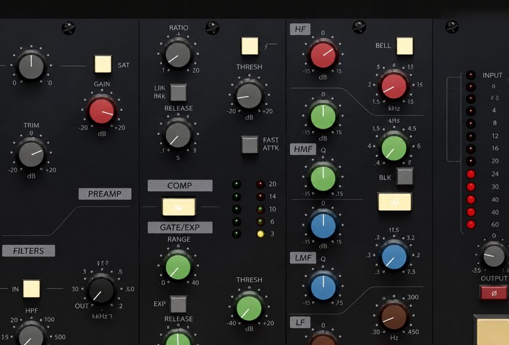The height and width of the screenshot is (345, 509).
Task: Enable the FAST ATTK button
Action: tap(250, 144)
